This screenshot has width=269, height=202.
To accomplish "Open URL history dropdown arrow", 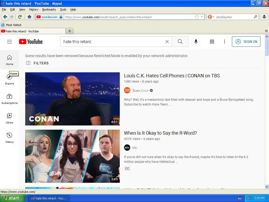I will pos(202,17).
